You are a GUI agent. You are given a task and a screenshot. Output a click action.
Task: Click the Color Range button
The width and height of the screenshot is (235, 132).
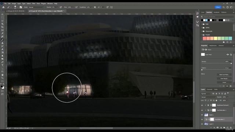[224, 78]
